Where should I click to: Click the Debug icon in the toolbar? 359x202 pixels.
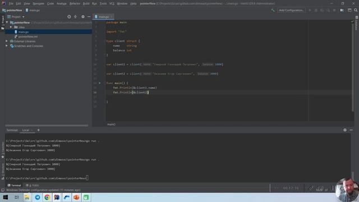pyautogui.click(x=316, y=10)
